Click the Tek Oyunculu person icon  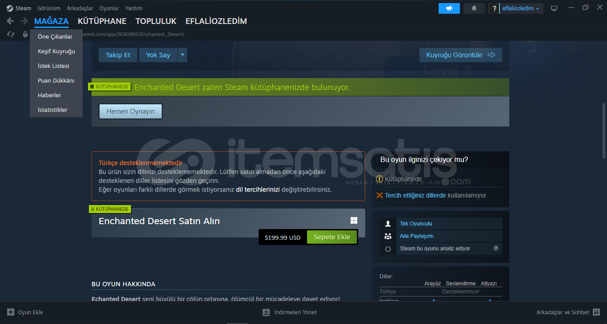pos(388,224)
